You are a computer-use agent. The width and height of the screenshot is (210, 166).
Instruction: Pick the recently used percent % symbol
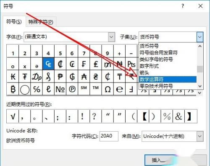pyautogui.click(x=167, y=116)
